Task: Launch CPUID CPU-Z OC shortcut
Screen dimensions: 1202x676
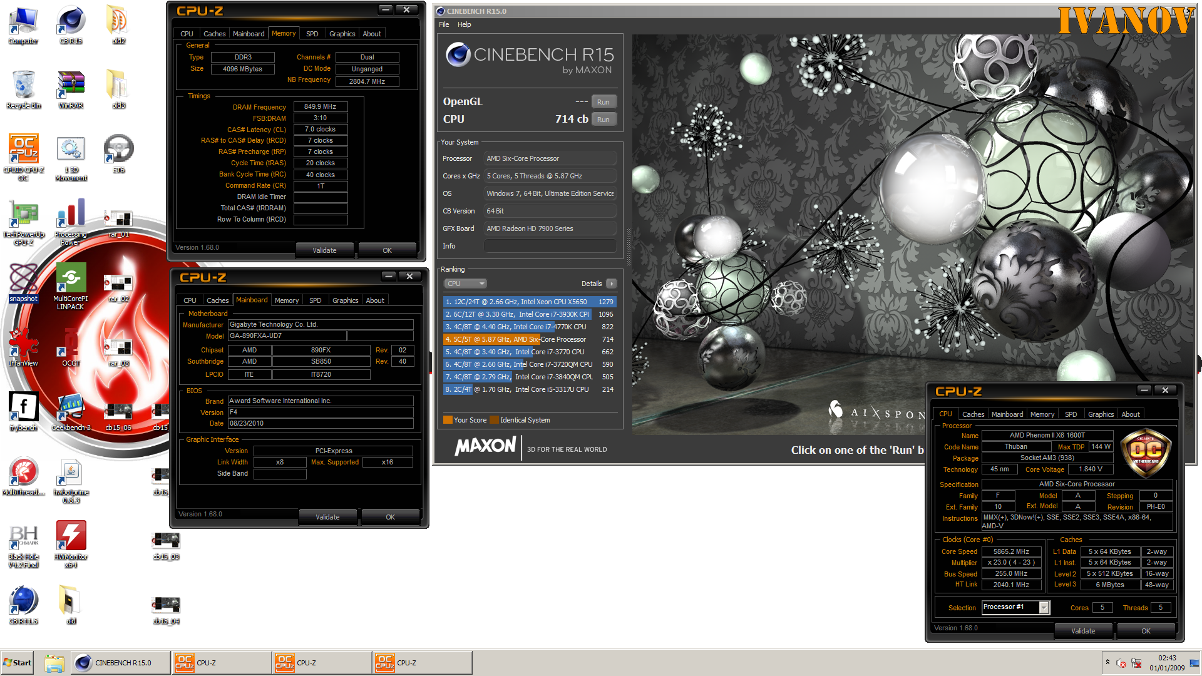Action: [x=23, y=157]
